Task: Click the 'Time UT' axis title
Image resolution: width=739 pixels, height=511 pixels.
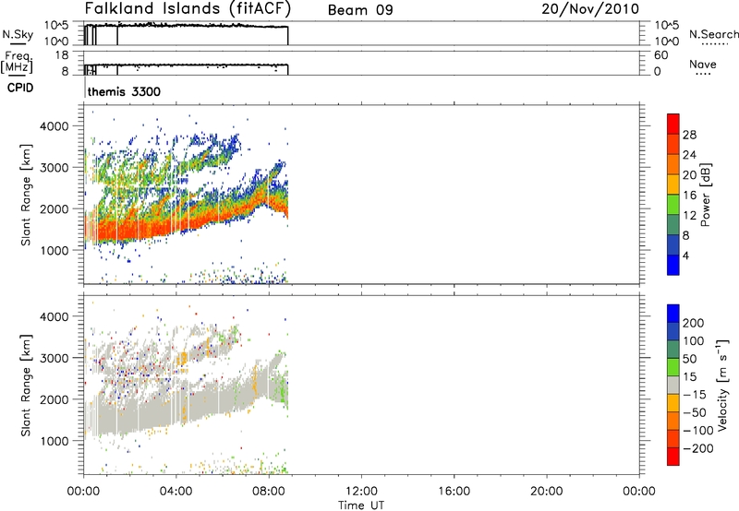Action: click(361, 505)
